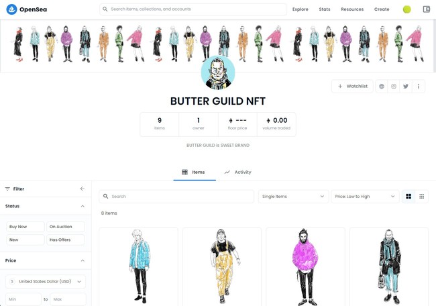
Task: Switch to the Activity tab
Action: coord(237,172)
